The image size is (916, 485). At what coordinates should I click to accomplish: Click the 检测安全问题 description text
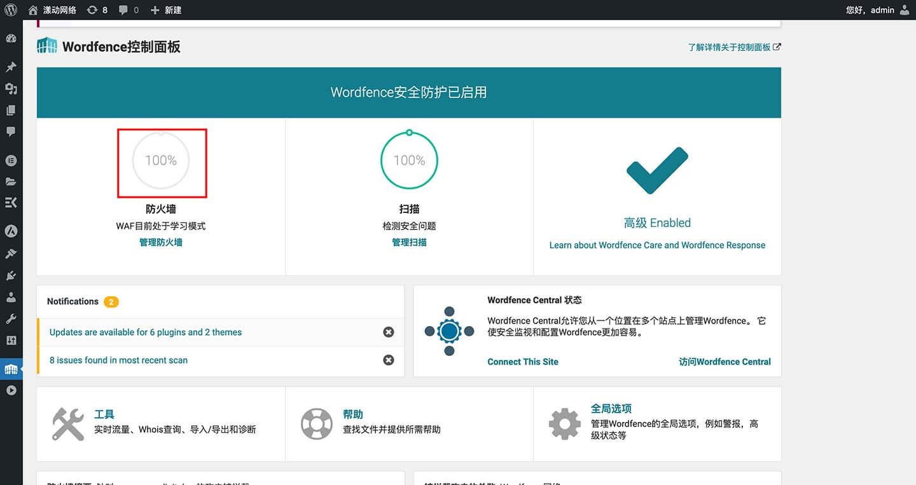pyautogui.click(x=409, y=226)
